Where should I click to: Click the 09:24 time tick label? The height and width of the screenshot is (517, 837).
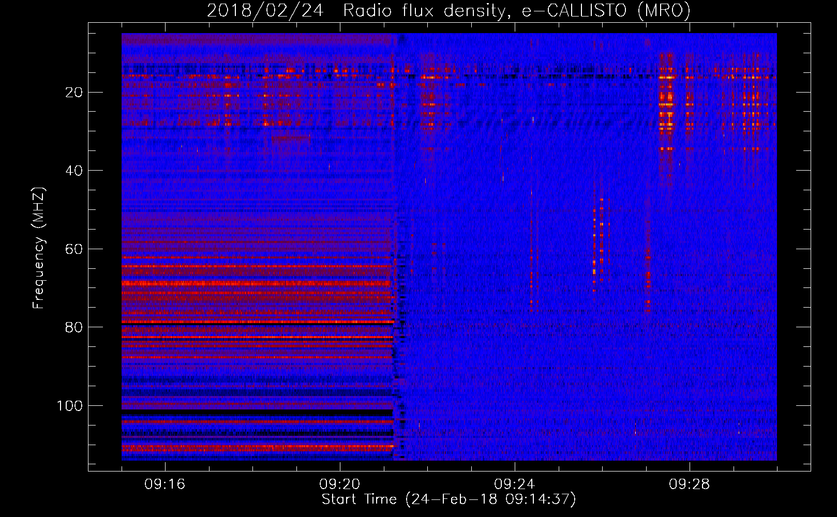click(x=515, y=484)
